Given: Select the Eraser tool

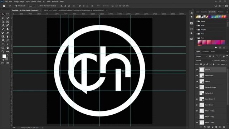Looking at the screenshot, I should pyautogui.click(x=8, y=33).
